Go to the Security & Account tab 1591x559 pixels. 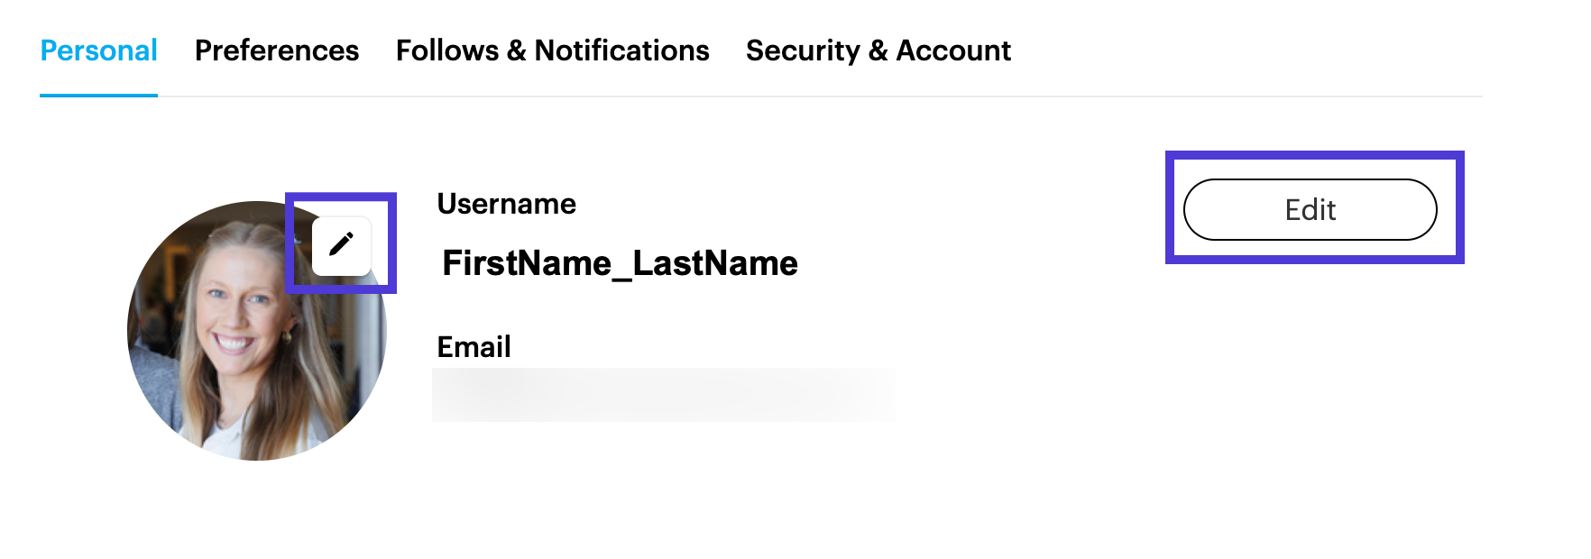coord(878,50)
